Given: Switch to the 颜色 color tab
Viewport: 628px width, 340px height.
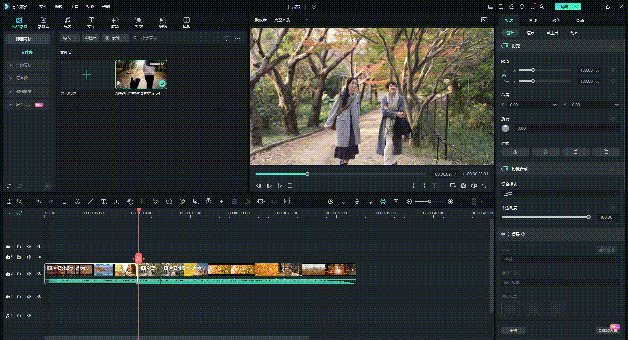Looking at the screenshot, I should click(x=556, y=21).
